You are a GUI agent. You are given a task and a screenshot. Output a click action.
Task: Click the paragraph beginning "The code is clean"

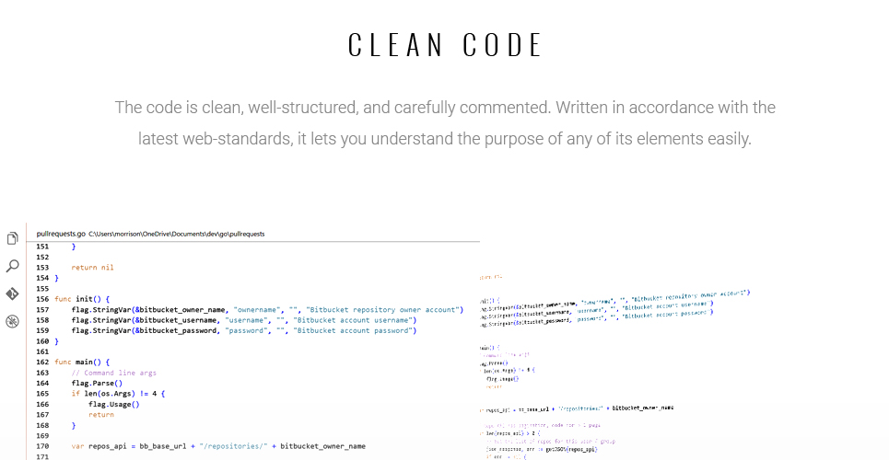coord(445,123)
